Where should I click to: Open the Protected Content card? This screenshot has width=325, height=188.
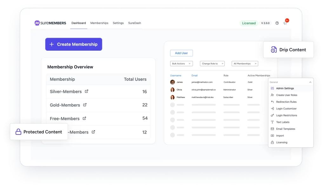click(x=39, y=132)
